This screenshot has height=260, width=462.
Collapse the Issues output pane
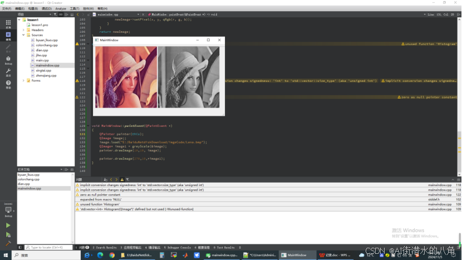click(x=453, y=179)
